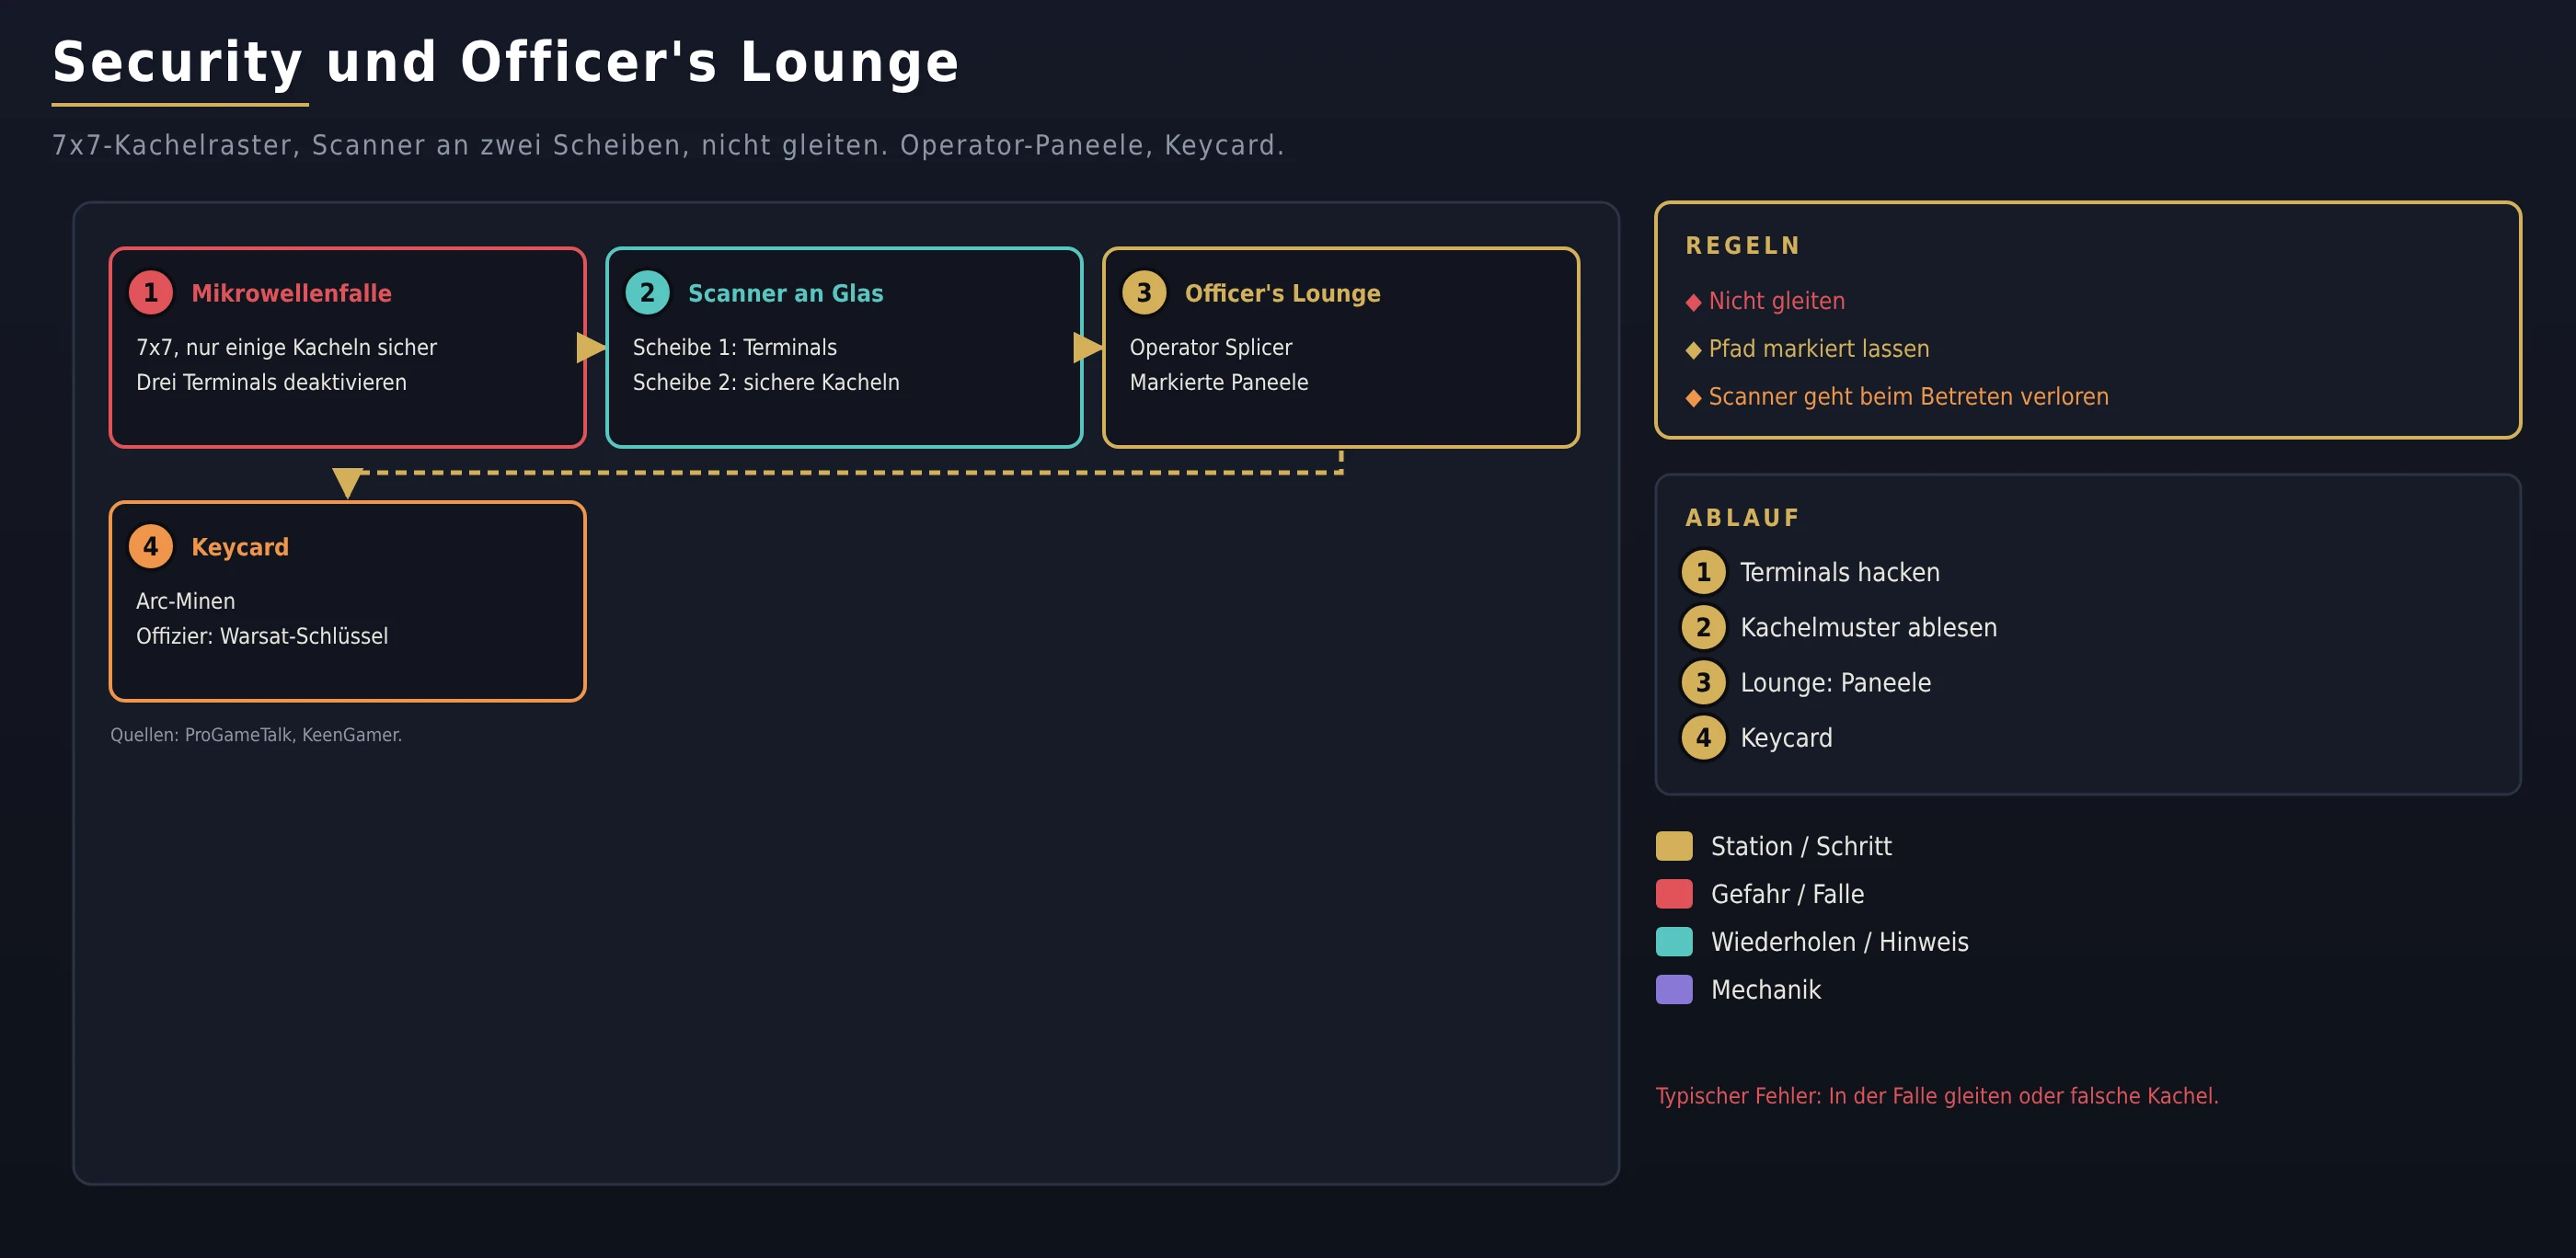The image size is (2576, 1258).
Task: Open the Mikrowellenfalle card title
Action: (291, 292)
